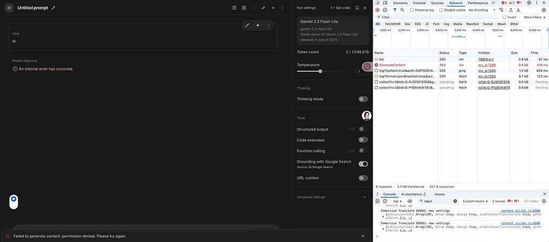Click the Get code button
Screen dimensions: 549x242
[x=340, y=8]
